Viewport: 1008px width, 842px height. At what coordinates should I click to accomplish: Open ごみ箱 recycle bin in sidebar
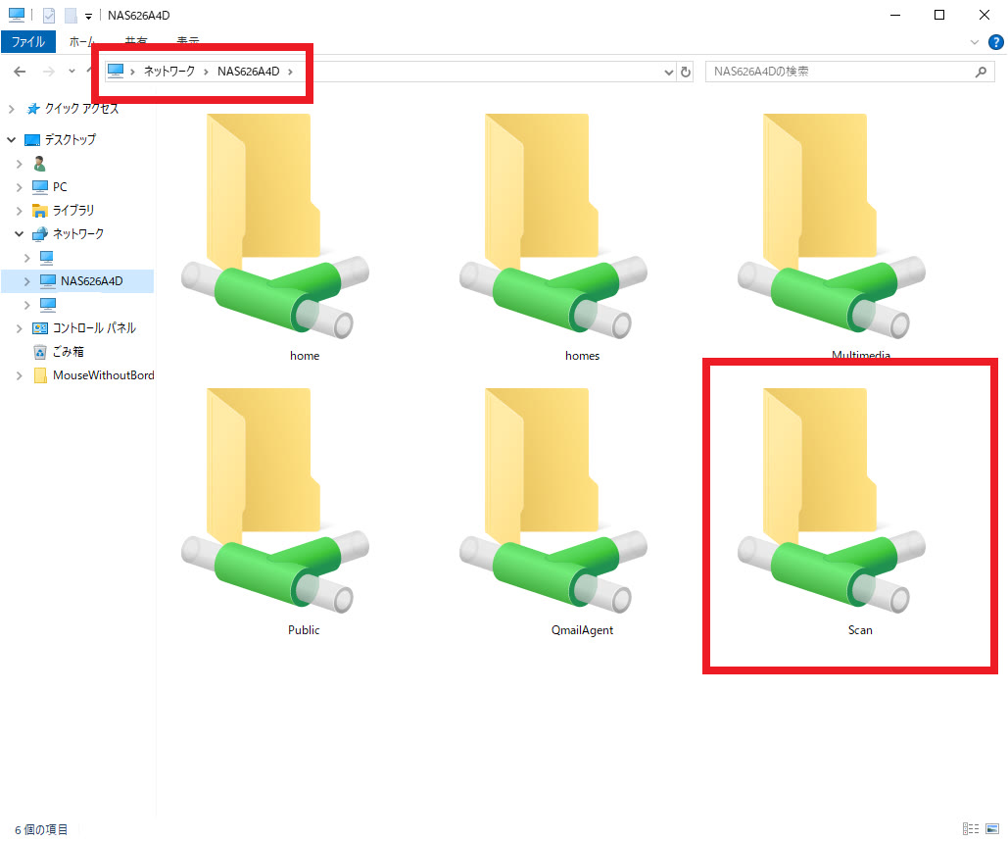coord(67,352)
